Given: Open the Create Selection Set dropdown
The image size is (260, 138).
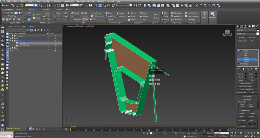Looking at the screenshot, I should coord(124,5).
